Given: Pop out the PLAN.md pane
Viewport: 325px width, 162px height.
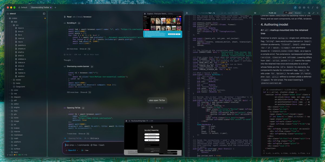Looking at the screenshot, I should click(x=309, y=13).
